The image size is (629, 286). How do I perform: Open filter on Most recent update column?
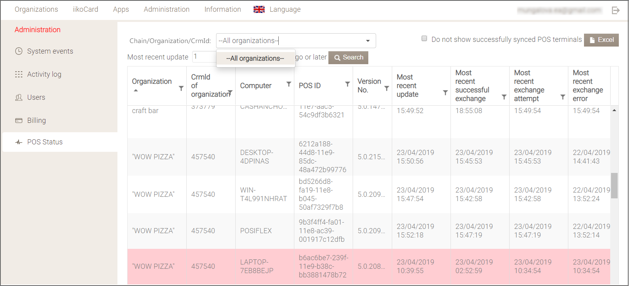pos(445,93)
